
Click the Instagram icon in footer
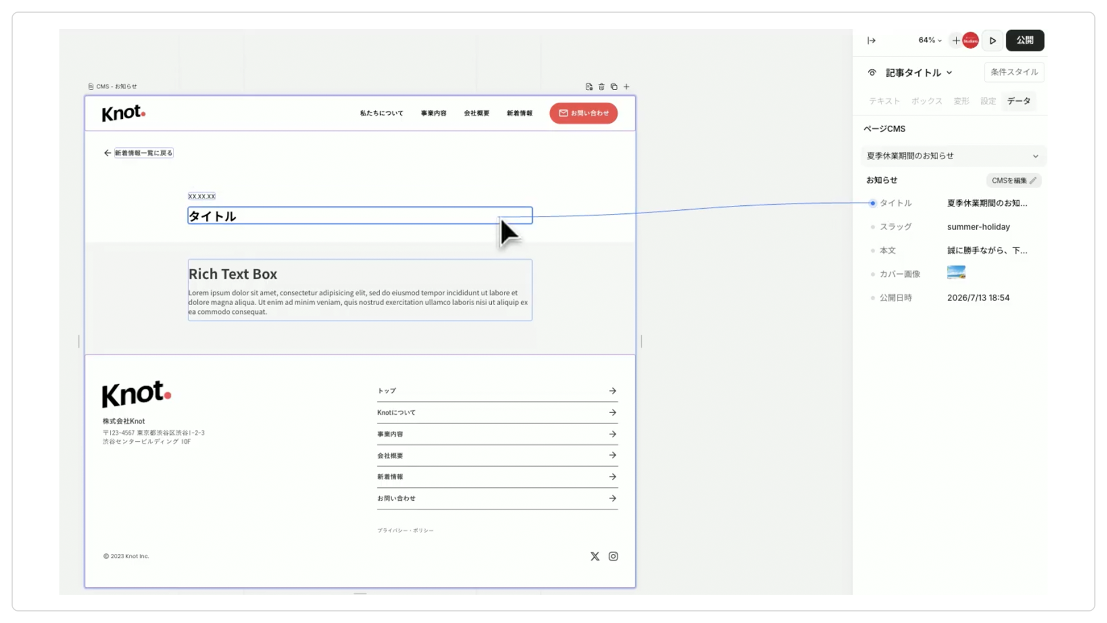(613, 556)
